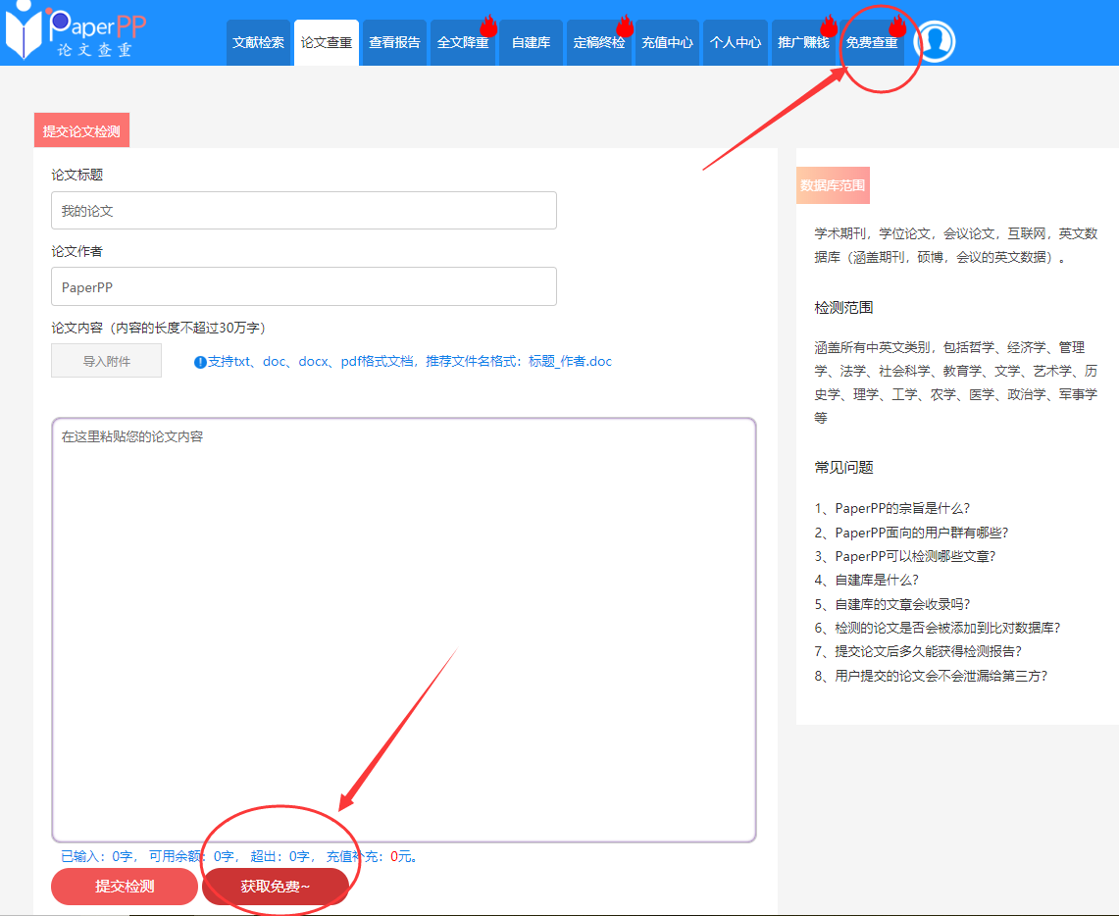Open FAQ: PaperPP可以检测哪些文章?

905,556
